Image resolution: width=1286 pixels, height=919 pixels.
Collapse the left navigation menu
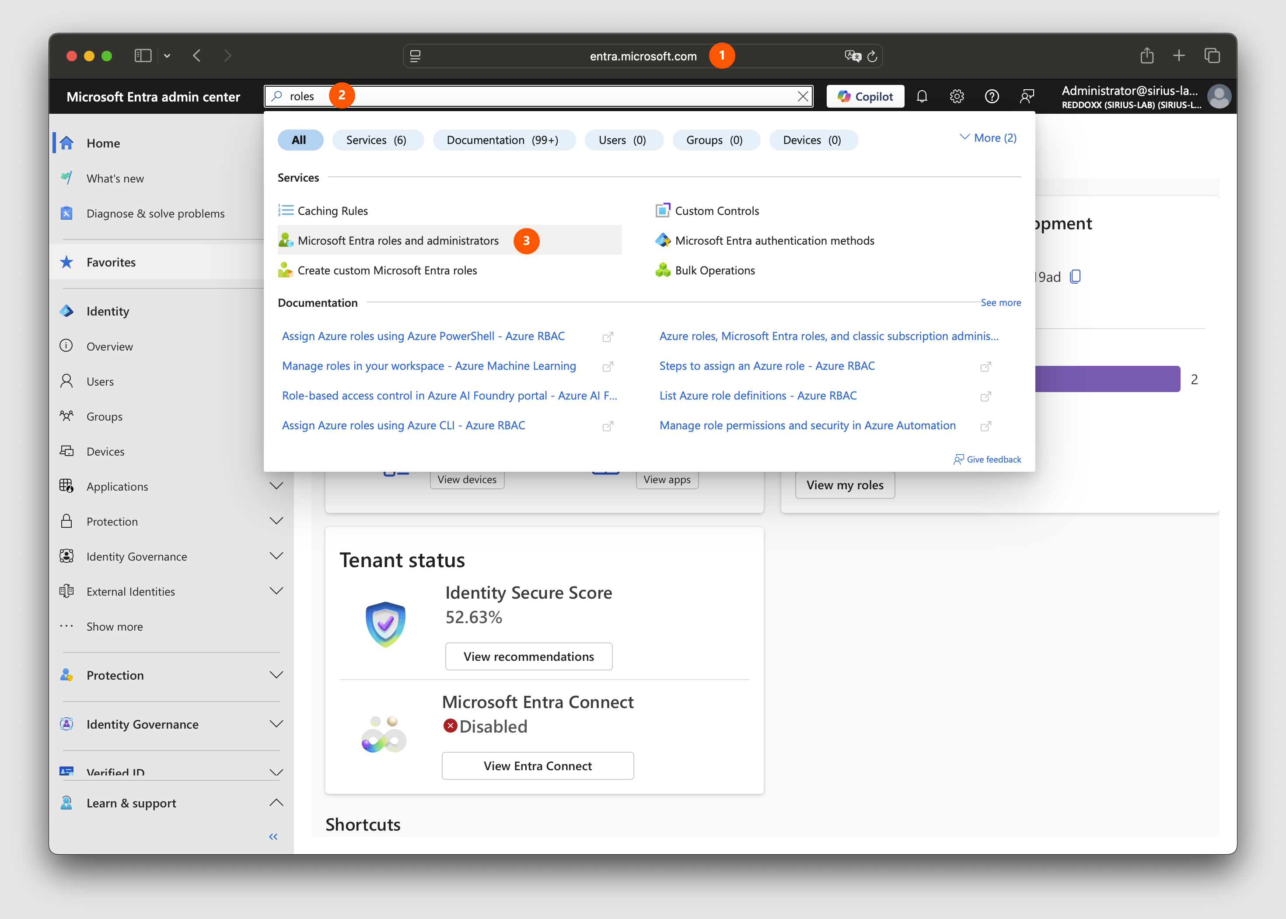273,836
